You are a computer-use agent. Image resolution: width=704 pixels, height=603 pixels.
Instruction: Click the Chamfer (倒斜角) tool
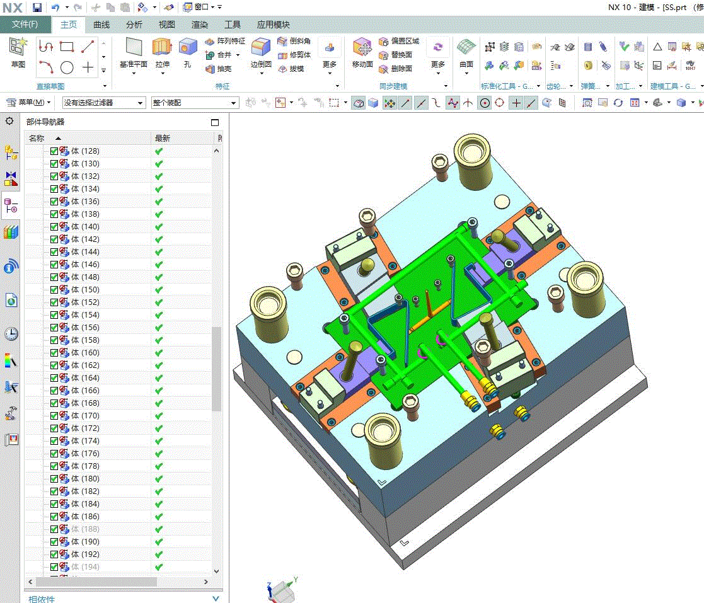click(x=294, y=41)
